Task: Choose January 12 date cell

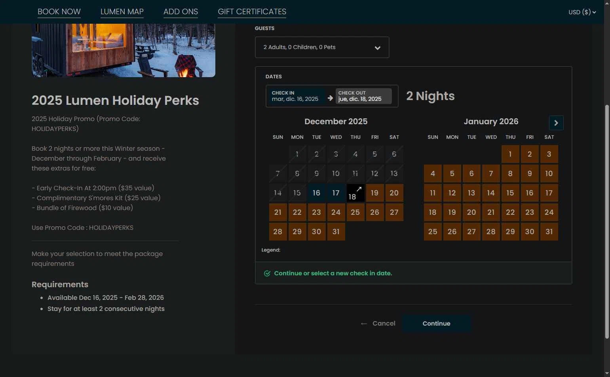Action: [x=452, y=193]
